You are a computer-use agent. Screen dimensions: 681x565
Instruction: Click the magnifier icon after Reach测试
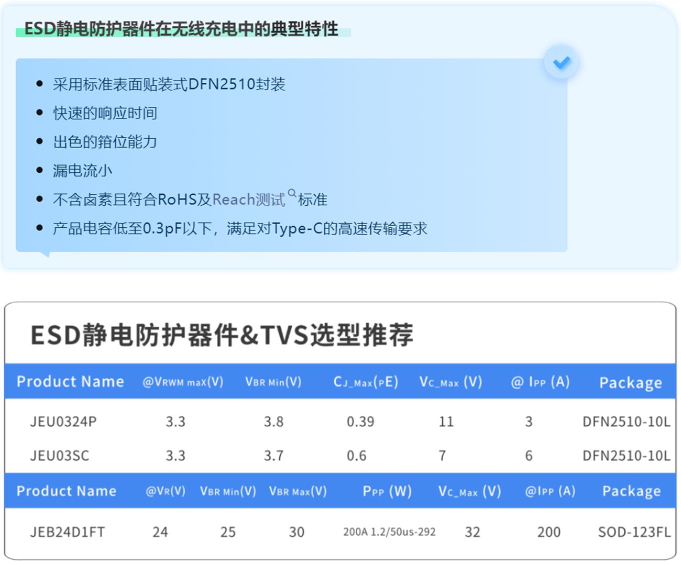coord(292,193)
